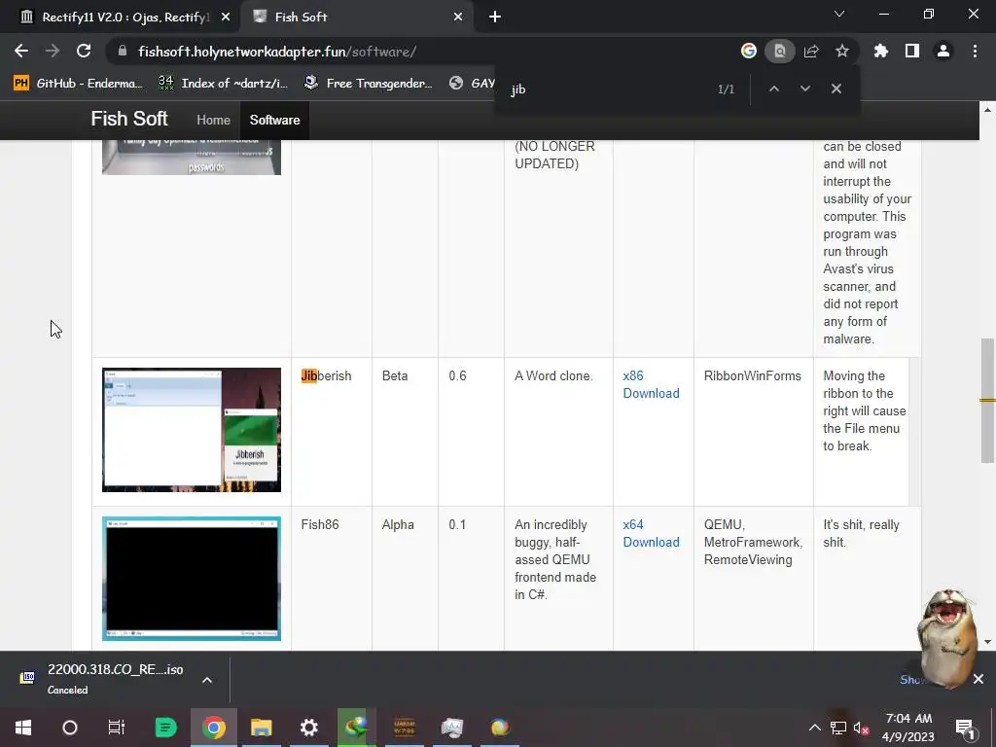Jump to previous find result

pos(773,89)
